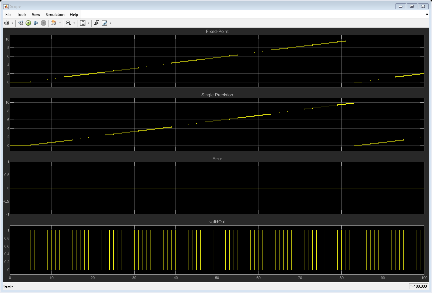This screenshot has height=293, width=432.
Task: Open the Simulation menu
Action: [55, 15]
